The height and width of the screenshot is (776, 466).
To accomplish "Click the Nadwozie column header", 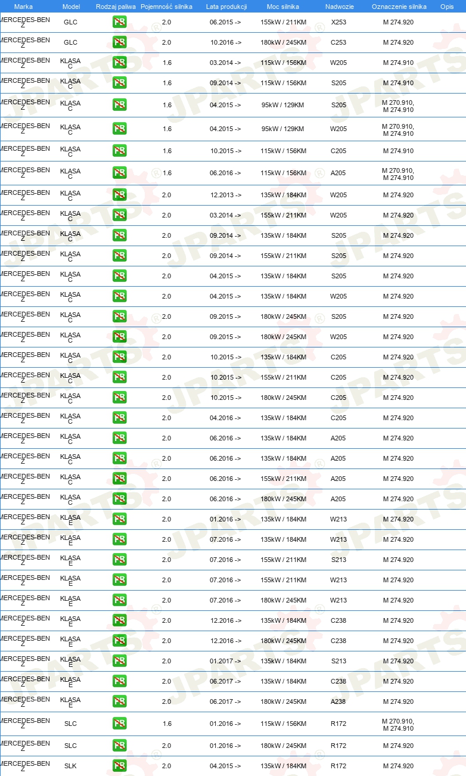I will point(338,7).
